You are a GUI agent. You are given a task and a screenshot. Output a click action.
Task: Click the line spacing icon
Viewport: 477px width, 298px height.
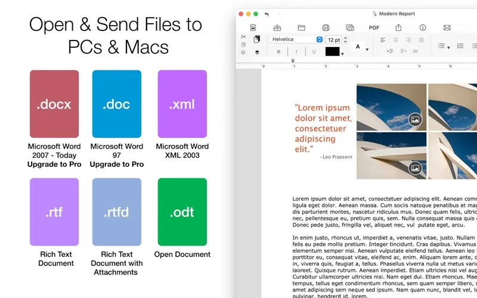click(415, 51)
